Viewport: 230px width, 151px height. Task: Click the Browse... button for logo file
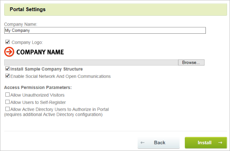(191, 62)
